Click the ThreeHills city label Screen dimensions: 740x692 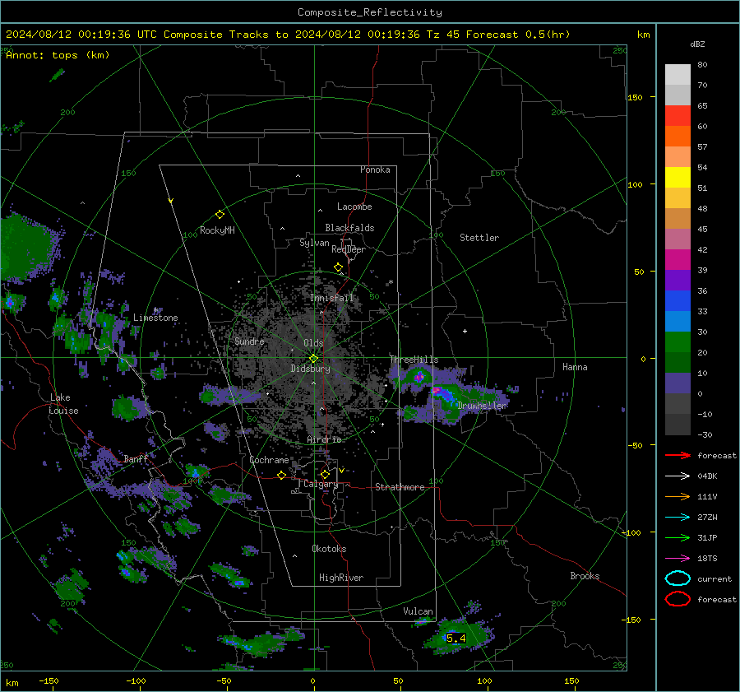click(x=414, y=360)
